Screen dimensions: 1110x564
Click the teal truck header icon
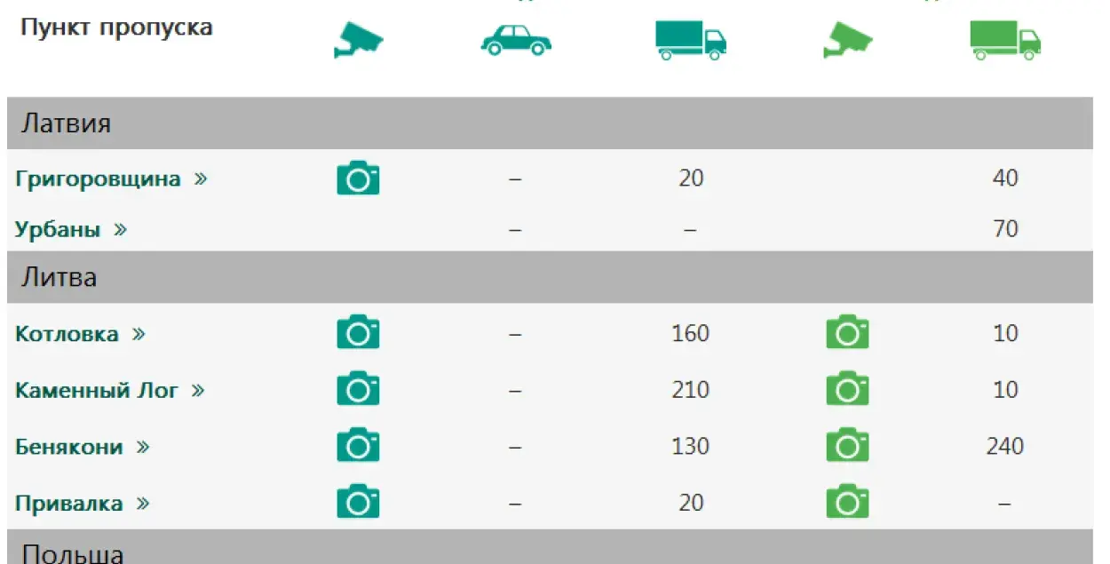[691, 40]
